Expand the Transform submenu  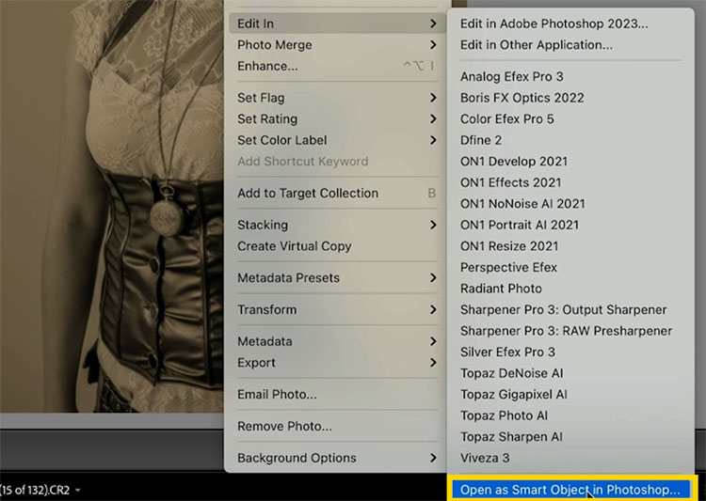(x=337, y=309)
